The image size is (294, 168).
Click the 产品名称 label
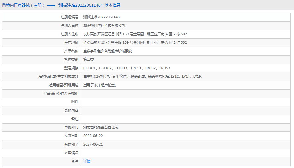[x=71, y=51]
